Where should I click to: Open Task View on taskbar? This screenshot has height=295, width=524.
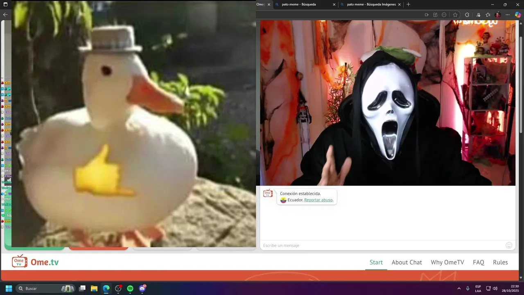point(82,288)
